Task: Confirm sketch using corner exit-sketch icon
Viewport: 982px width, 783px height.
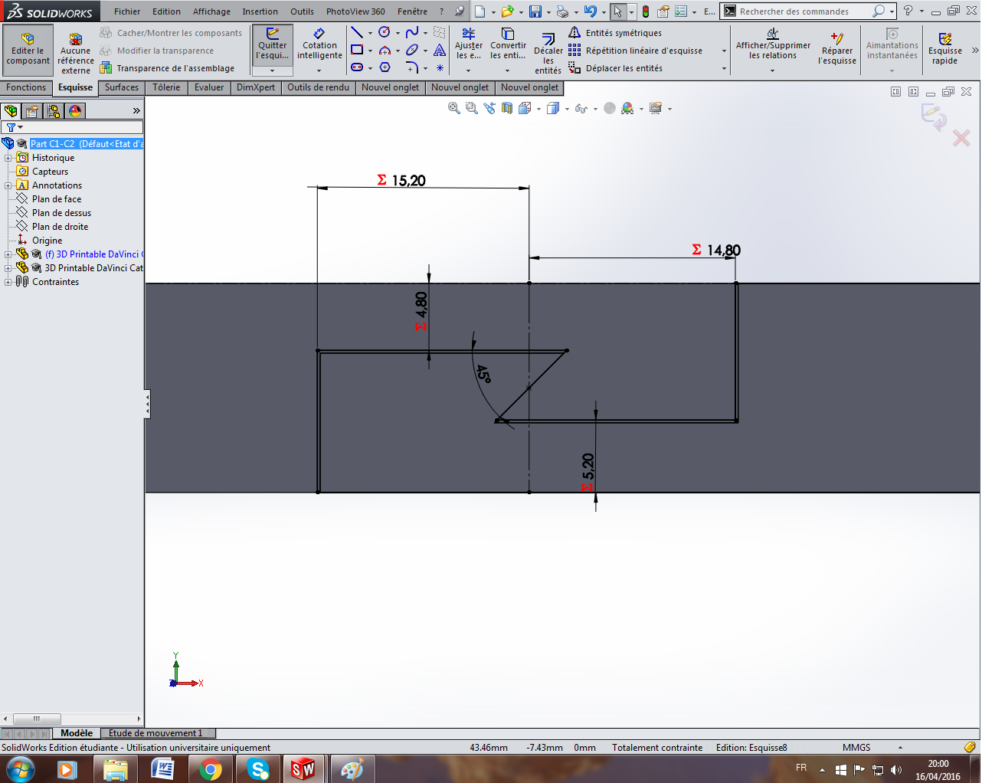Action: point(935,117)
